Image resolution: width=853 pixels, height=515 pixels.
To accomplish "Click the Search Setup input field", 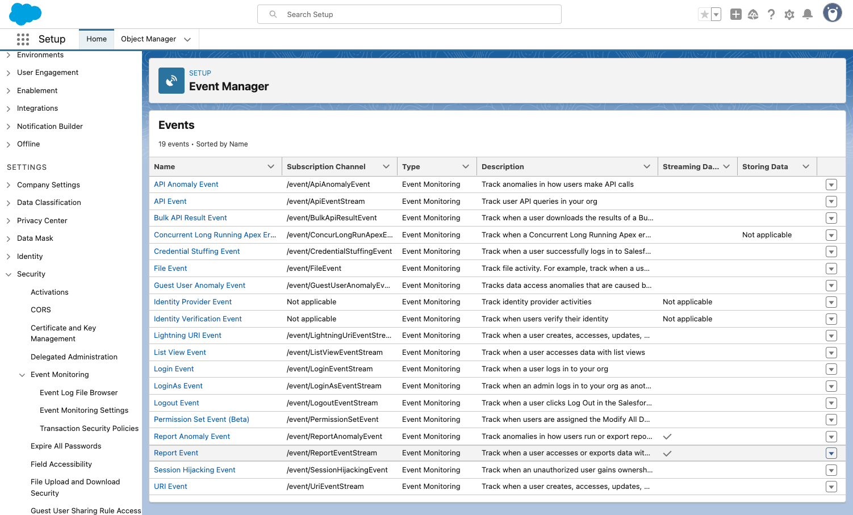I will [x=409, y=14].
